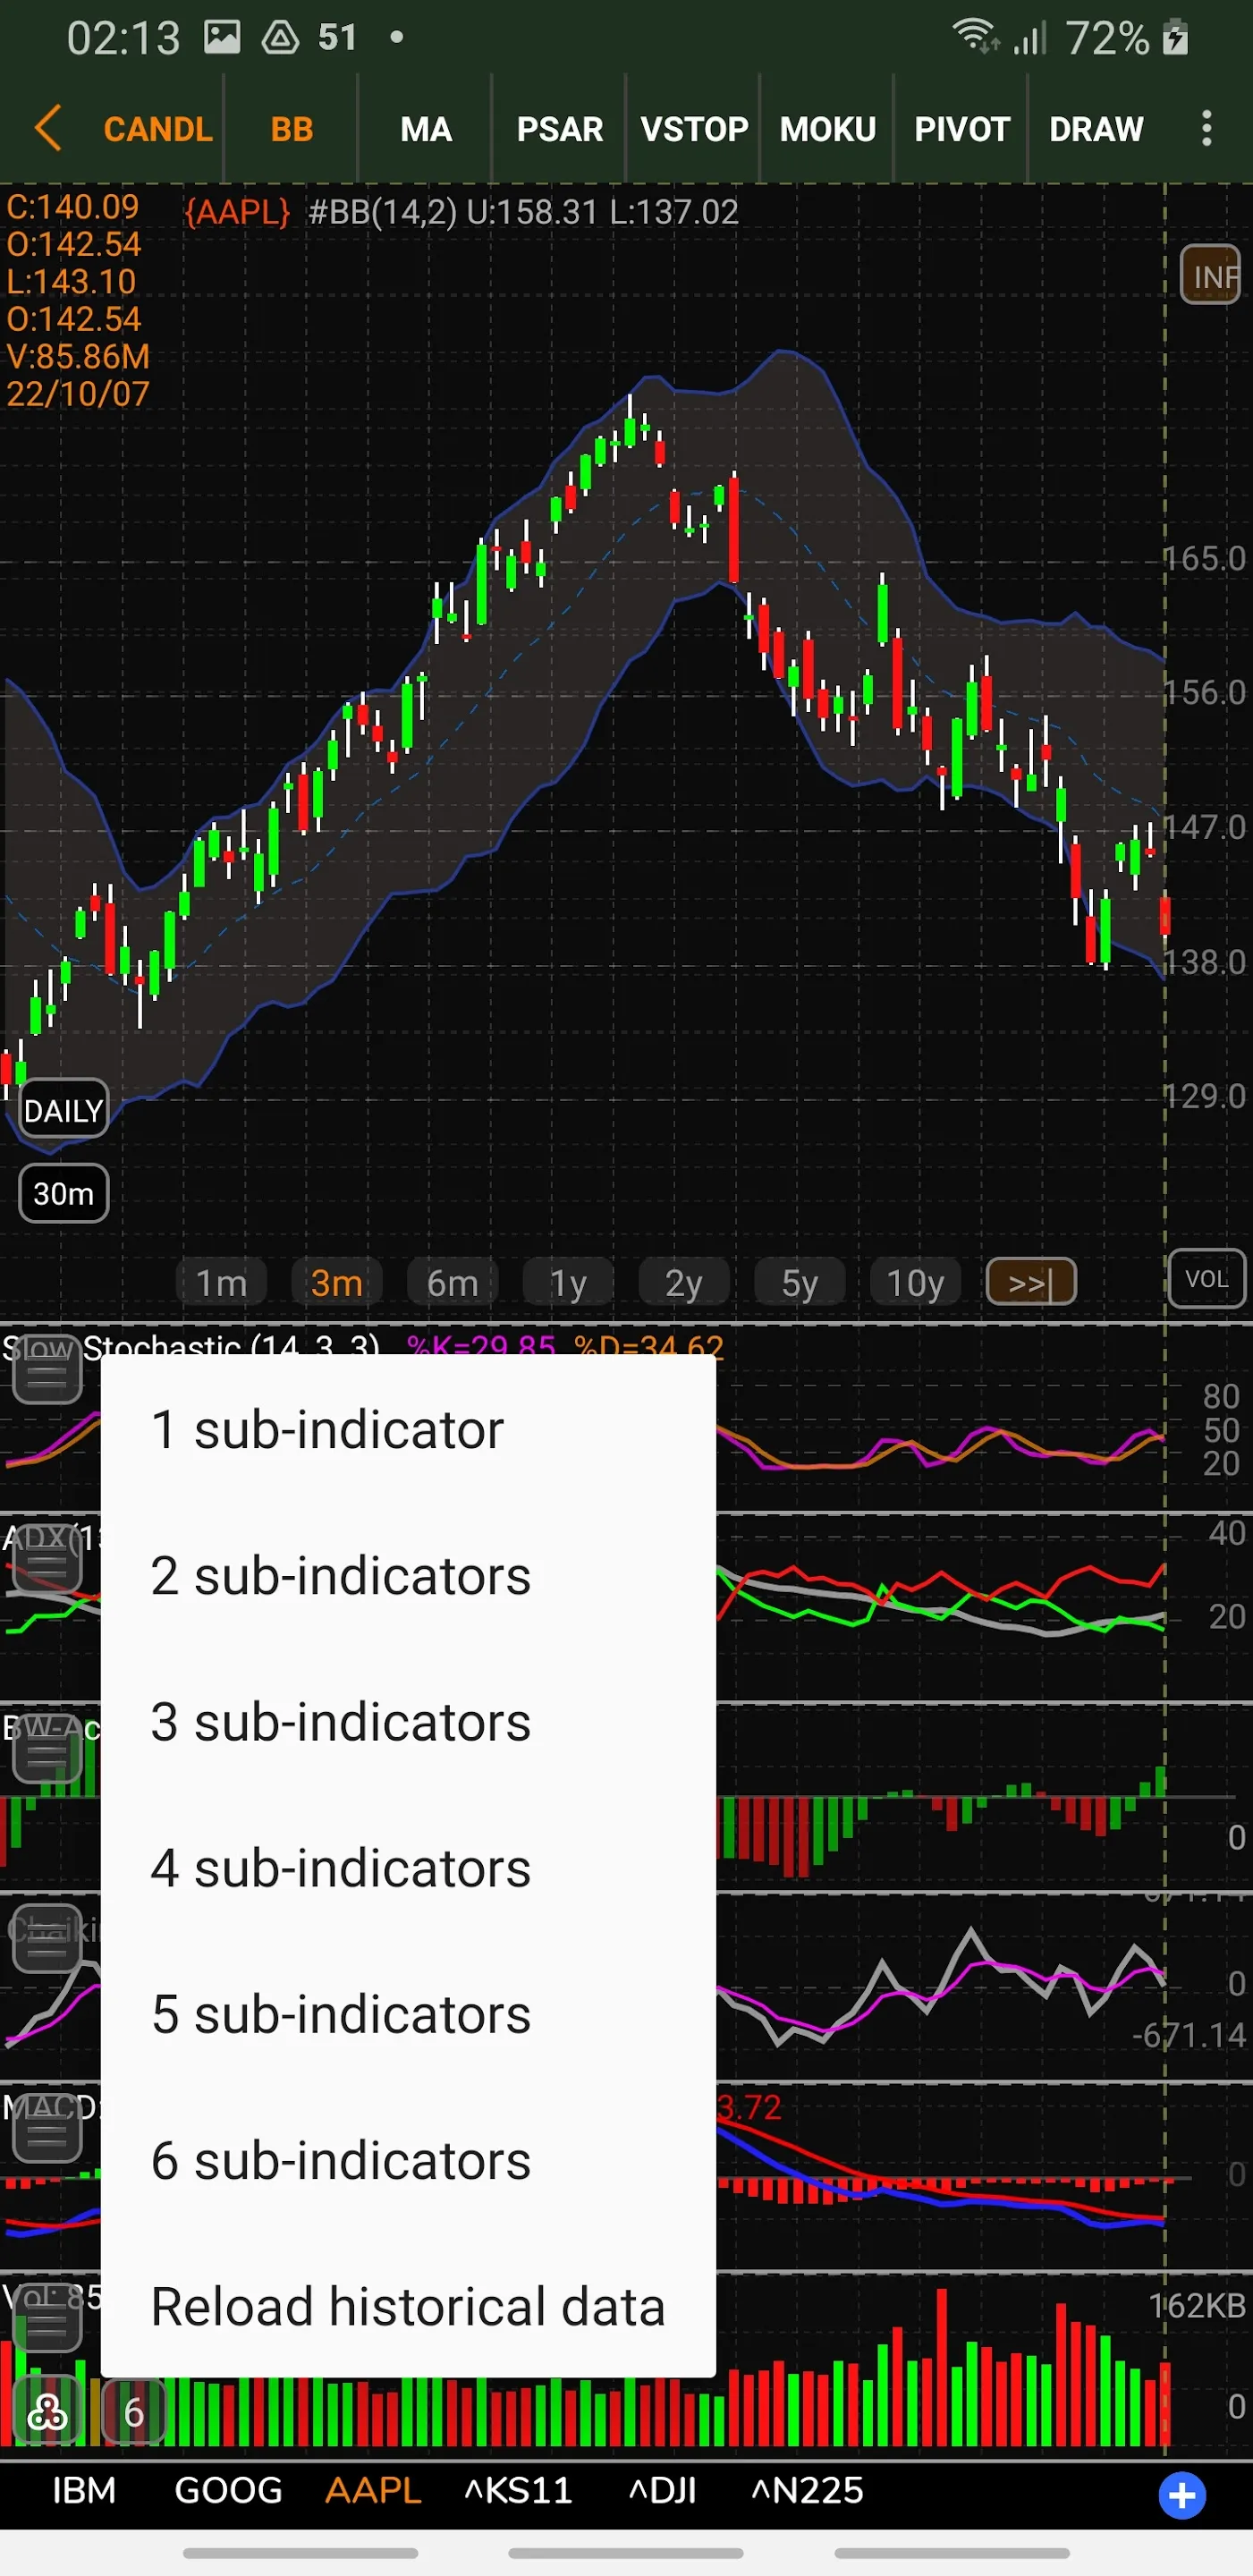The image size is (1253, 2576).
Task: Tap the battery icon in status bar
Action: click(x=1175, y=38)
